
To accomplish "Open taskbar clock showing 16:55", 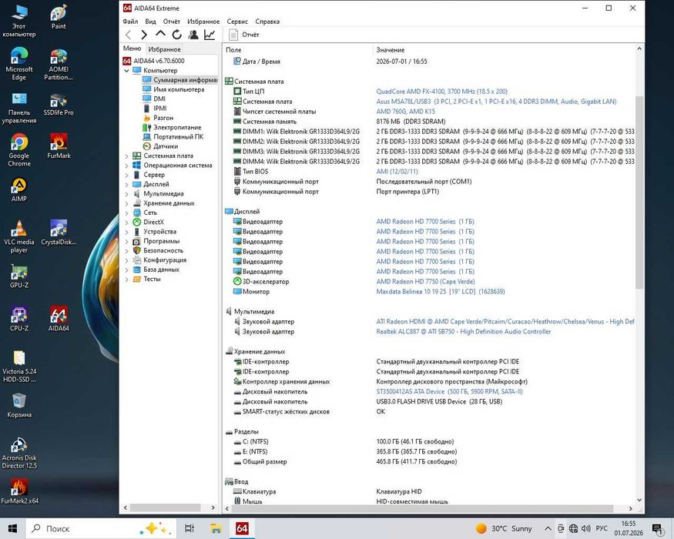I will click(629, 528).
